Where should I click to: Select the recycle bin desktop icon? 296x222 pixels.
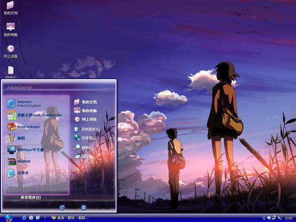[x=11, y=72]
